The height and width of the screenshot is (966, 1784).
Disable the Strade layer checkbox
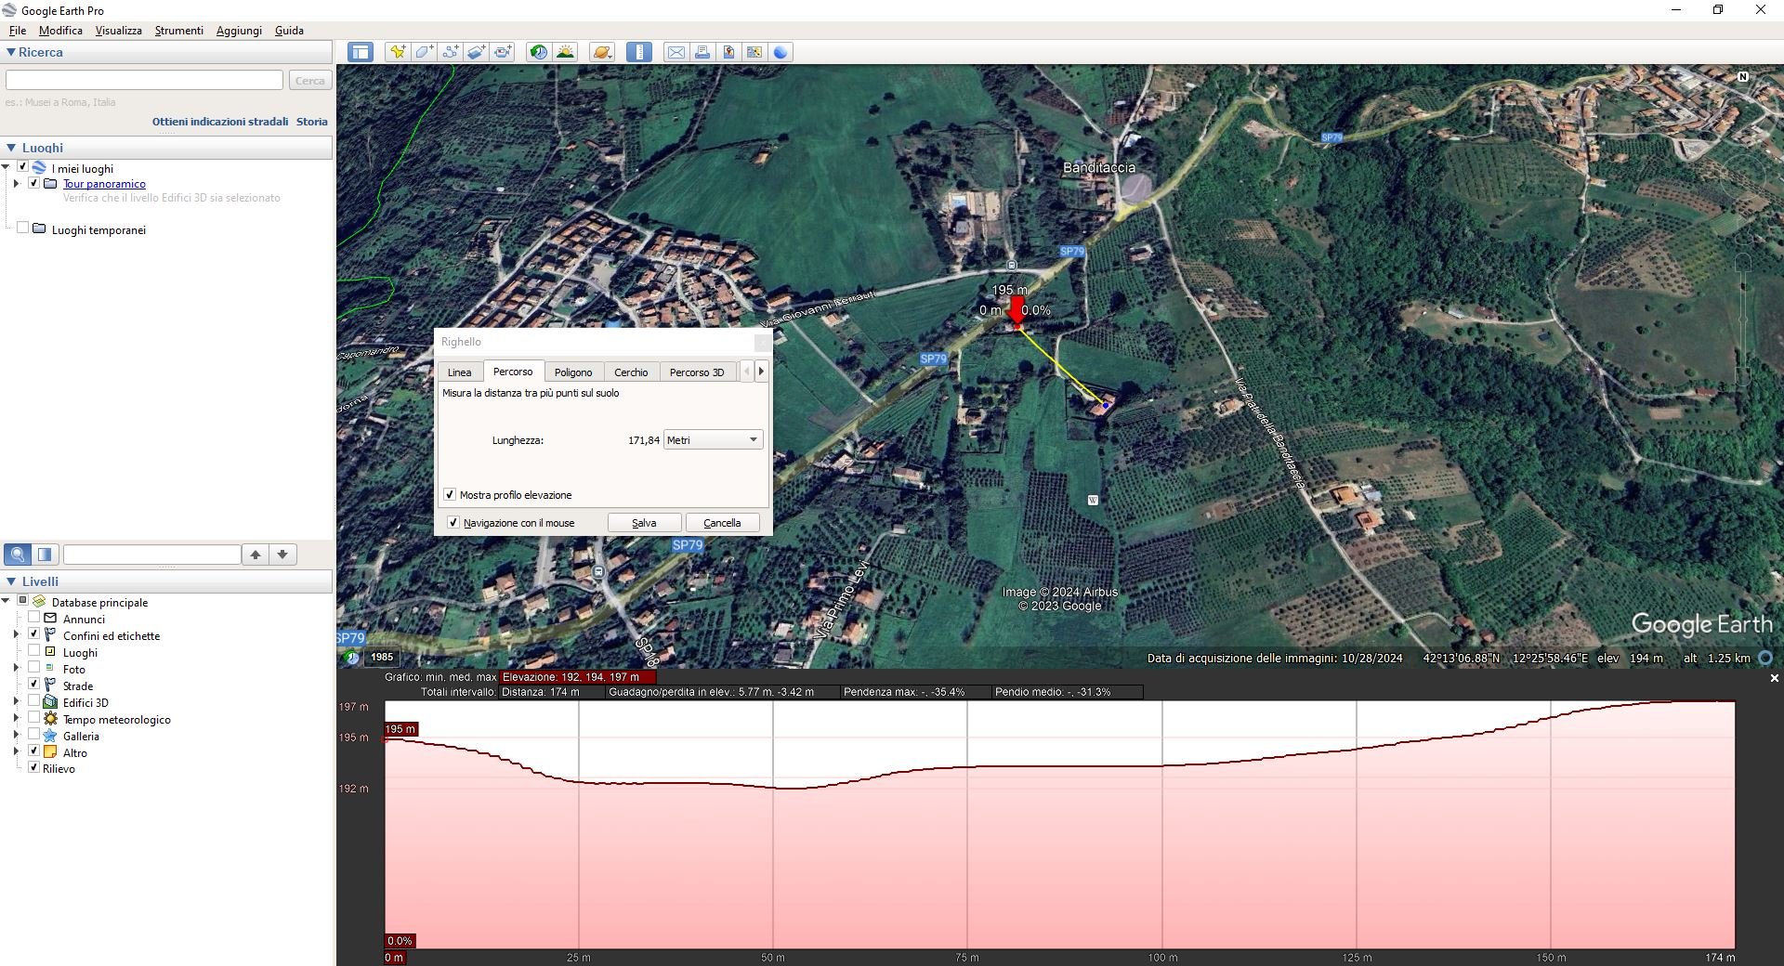pos(34,685)
